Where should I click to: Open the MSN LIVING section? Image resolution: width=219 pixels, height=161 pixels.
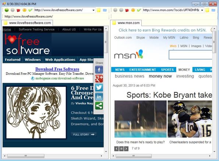coord(200,69)
